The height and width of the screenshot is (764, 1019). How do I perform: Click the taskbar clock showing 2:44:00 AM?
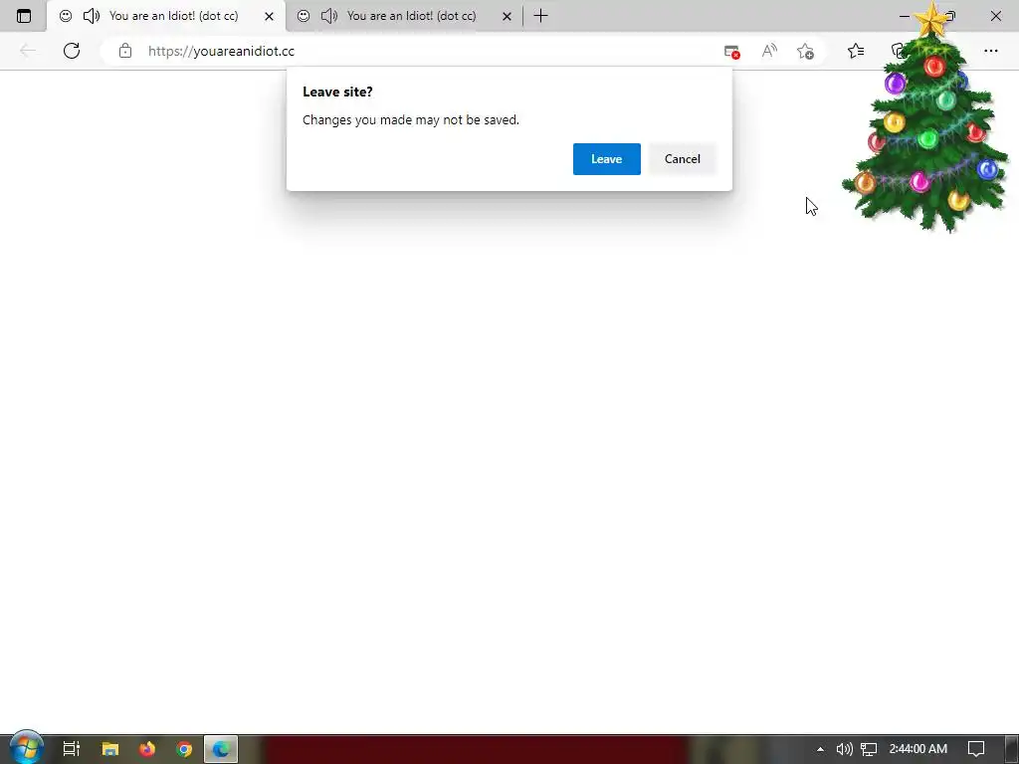coord(918,749)
